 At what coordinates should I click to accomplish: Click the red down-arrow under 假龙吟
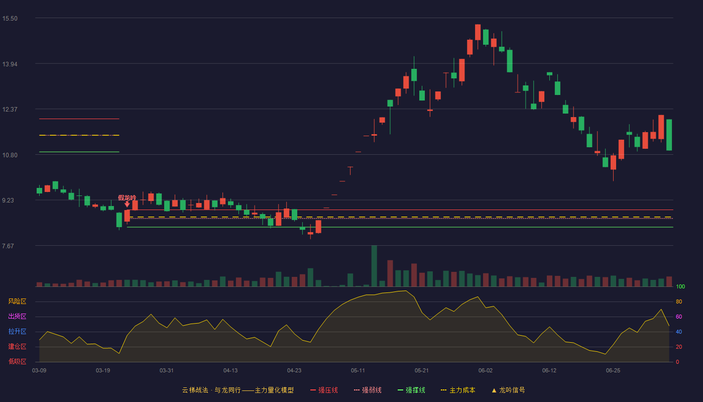[x=127, y=204]
